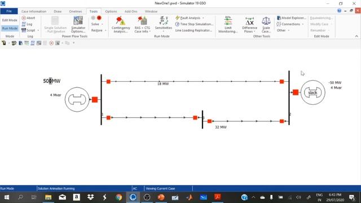The width and height of the screenshot is (361, 203).
Task: Toggle breaker at bus 1 on lower line
Action: 108,118
